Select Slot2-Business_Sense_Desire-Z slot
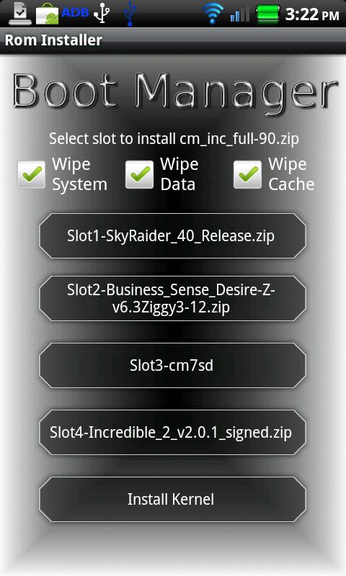The image size is (346, 576). 172,298
